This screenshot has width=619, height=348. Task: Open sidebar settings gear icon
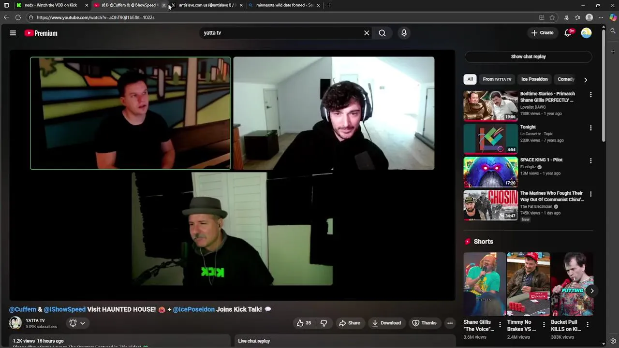point(613,341)
